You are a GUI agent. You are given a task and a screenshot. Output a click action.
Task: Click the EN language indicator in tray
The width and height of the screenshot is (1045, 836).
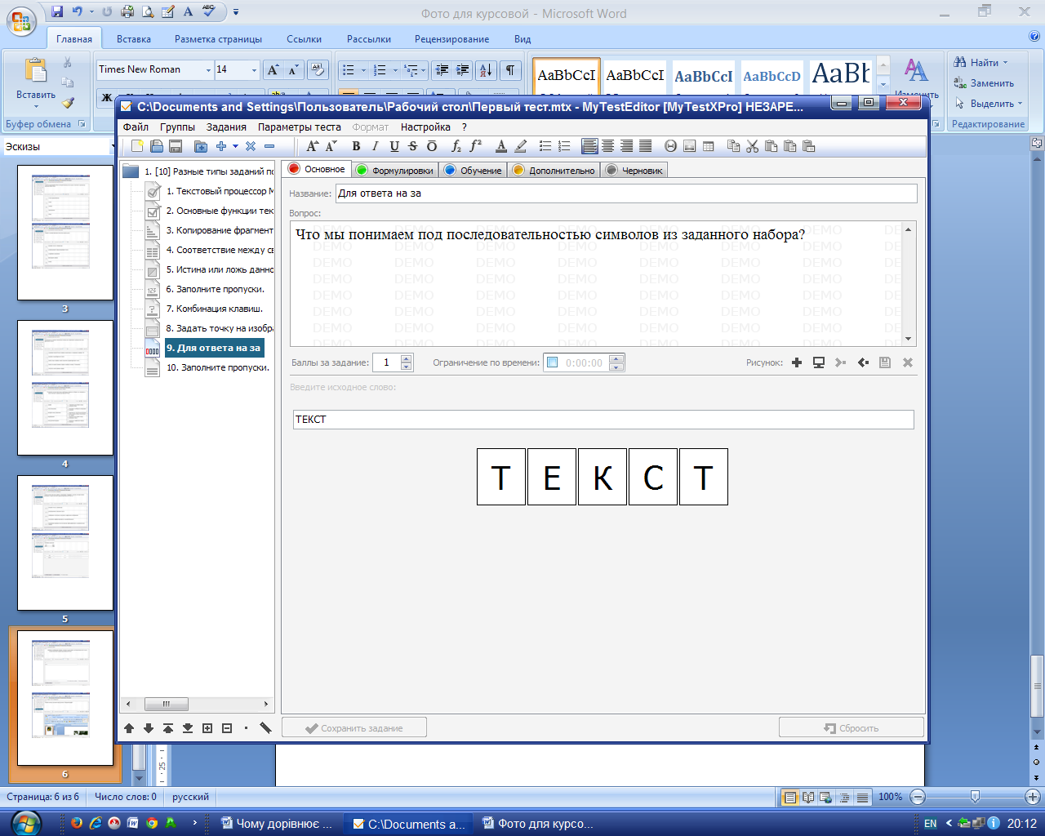931,824
